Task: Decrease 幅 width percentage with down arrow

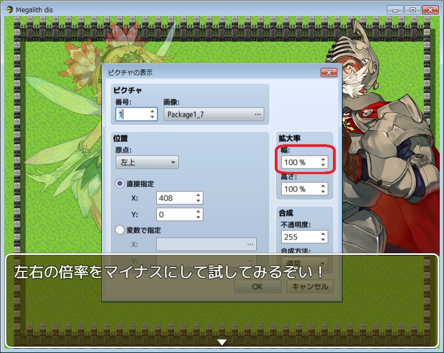Action: 323,165
